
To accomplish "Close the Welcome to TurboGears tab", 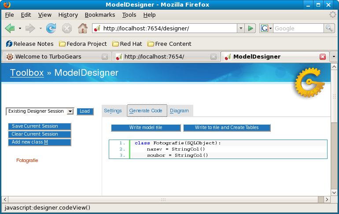I will point(105,57).
